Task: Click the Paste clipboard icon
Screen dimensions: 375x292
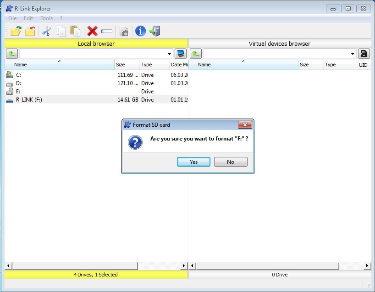Action: click(x=75, y=31)
